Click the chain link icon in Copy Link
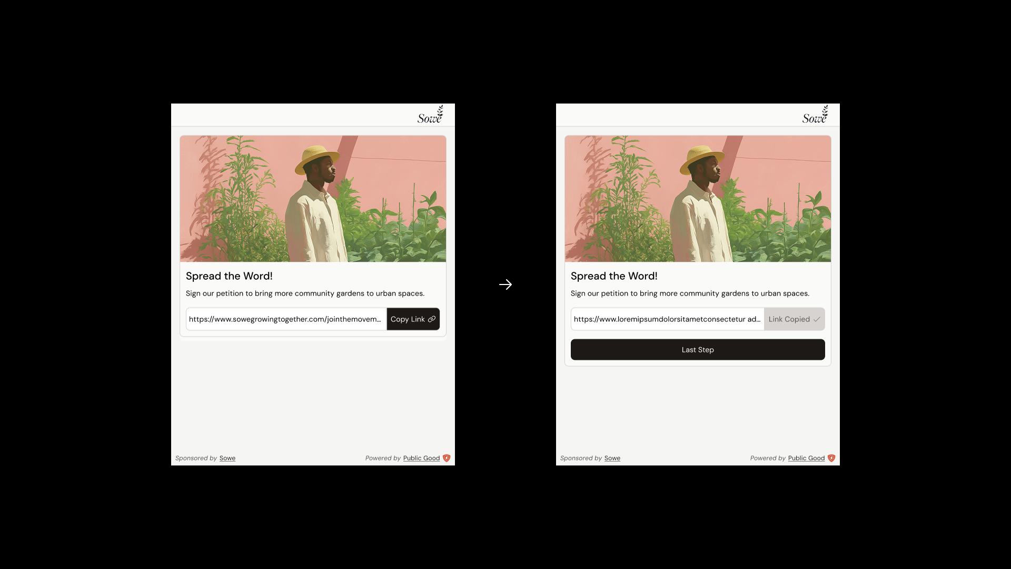Image resolution: width=1011 pixels, height=569 pixels. (x=432, y=319)
